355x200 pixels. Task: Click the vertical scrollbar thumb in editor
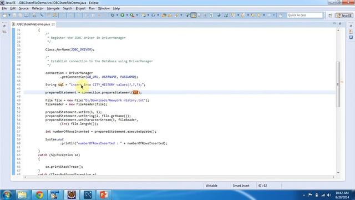tap(338, 84)
